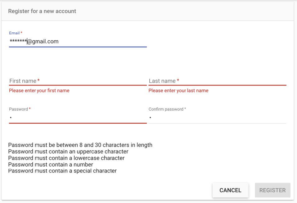Click the CANCEL button
This screenshot has height=203, width=297.
[x=230, y=190]
